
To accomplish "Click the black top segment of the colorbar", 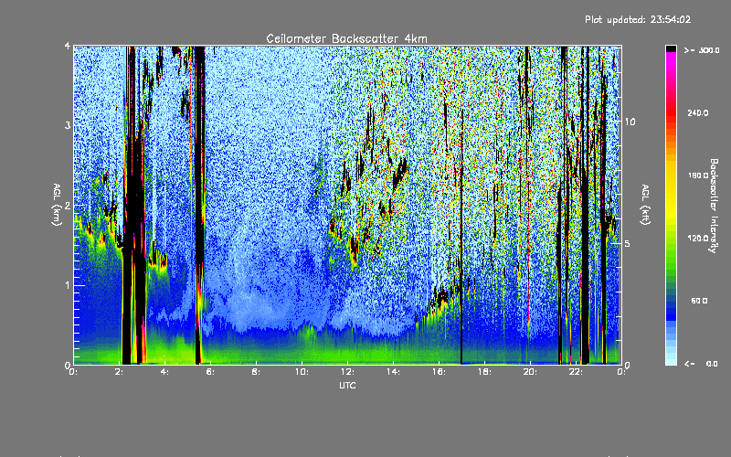I will 671,48.
